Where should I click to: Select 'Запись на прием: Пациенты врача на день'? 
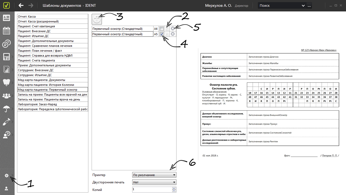coord(53,99)
